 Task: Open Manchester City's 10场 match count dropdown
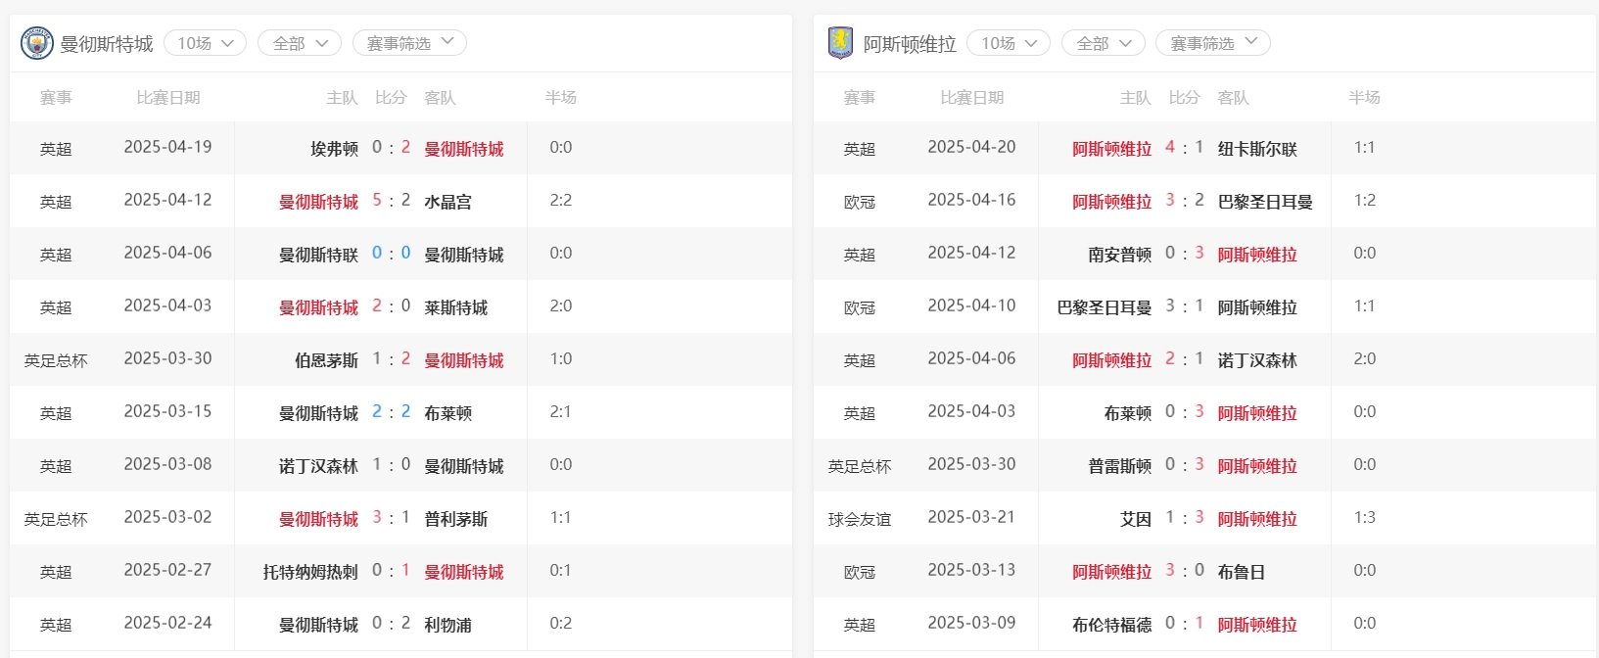(205, 43)
